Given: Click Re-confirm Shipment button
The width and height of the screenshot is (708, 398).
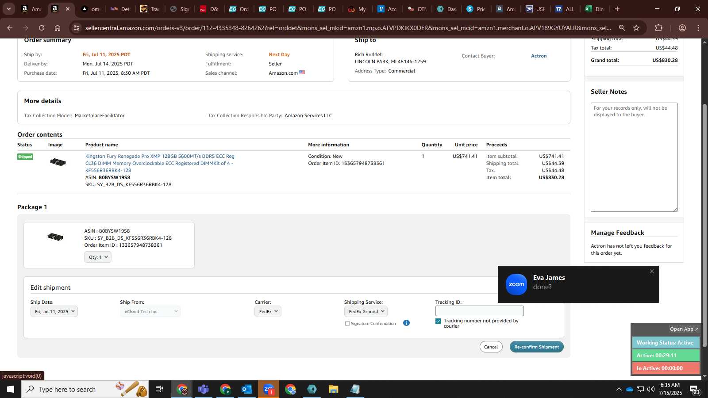Looking at the screenshot, I should pyautogui.click(x=536, y=347).
